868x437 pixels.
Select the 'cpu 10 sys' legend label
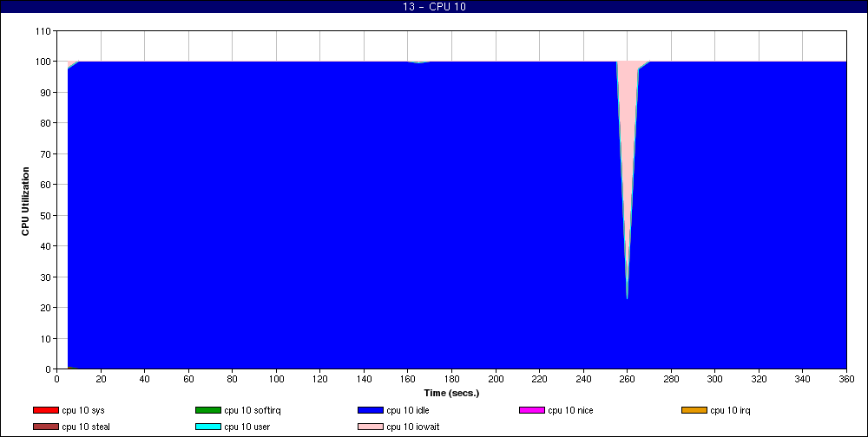pyautogui.click(x=83, y=410)
